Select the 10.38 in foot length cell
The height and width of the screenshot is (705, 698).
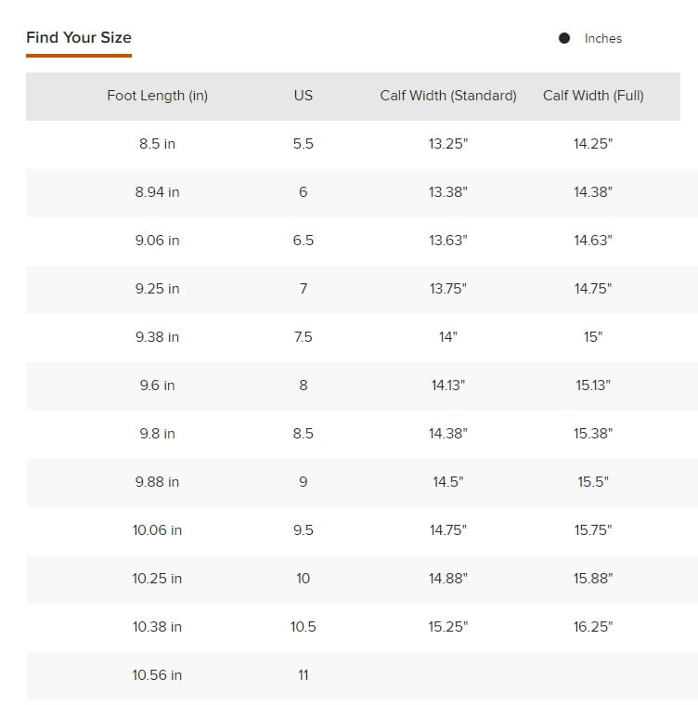pyautogui.click(x=157, y=627)
